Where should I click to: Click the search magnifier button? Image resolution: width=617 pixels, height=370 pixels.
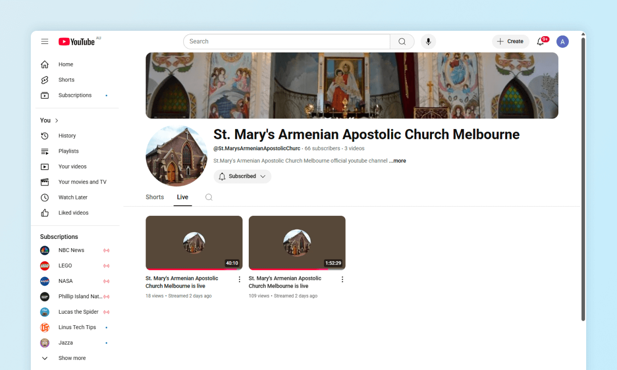click(x=402, y=41)
